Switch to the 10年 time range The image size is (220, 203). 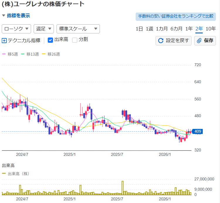pyautogui.click(x=211, y=29)
